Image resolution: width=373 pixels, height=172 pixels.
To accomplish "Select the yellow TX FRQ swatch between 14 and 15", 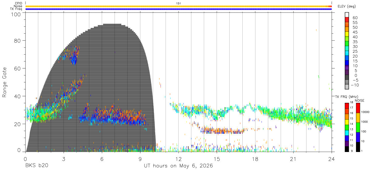I will pos(347,121).
